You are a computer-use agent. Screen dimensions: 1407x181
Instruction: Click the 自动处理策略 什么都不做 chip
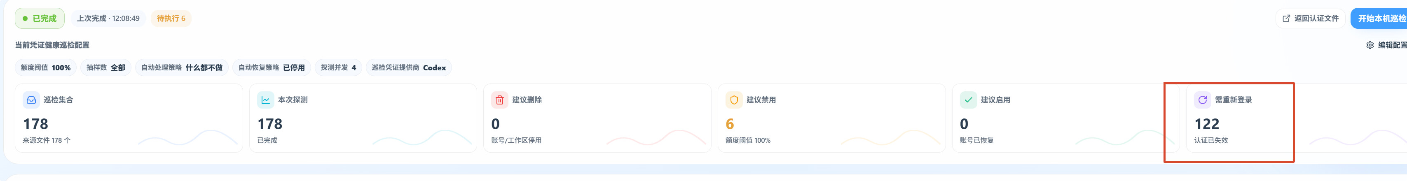(x=182, y=67)
